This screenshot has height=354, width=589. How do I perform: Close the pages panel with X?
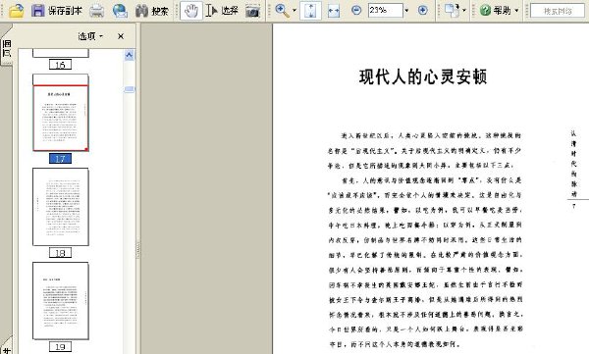pyautogui.click(x=121, y=36)
